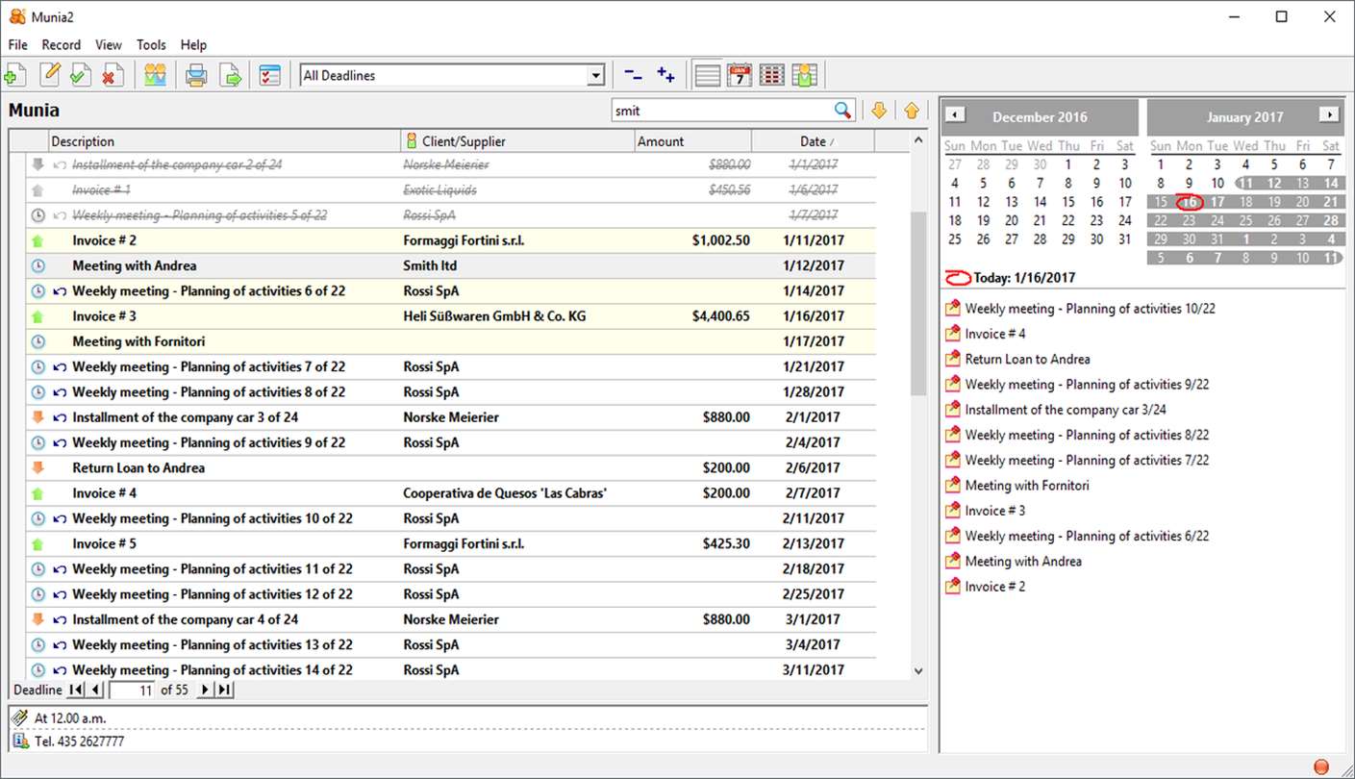This screenshot has width=1355, height=779.
Task: Click the new deadline icon with green plus
Action: tap(15, 75)
